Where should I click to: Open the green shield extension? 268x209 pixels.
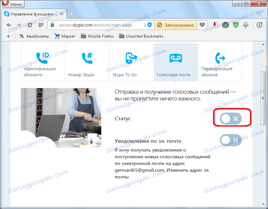(236, 25)
